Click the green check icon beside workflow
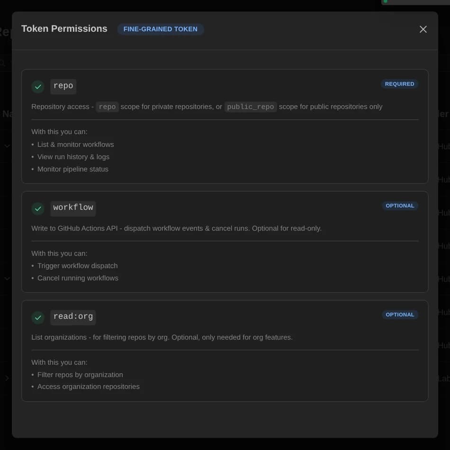 coord(38,208)
